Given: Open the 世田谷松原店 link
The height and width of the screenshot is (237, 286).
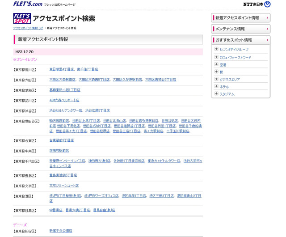Looking at the screenshot, I should (100, 131).
